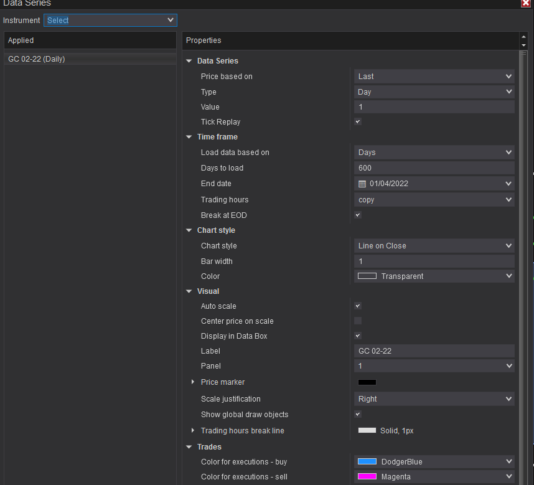Viewport: 534px width, 485px height.
Task: Expand the Price marker property
Action: tap(194, 382)
